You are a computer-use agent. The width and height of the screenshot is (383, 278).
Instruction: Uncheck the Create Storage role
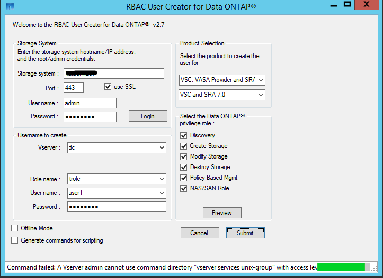click(x=184, y=146)
